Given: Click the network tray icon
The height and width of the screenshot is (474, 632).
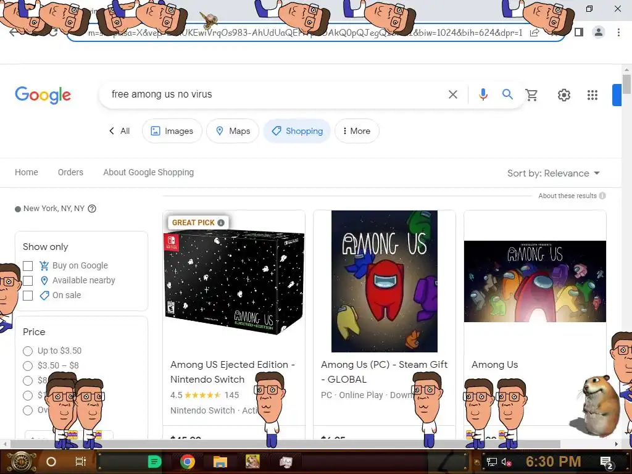Looking at the screenshot, I should click(491, 462).
